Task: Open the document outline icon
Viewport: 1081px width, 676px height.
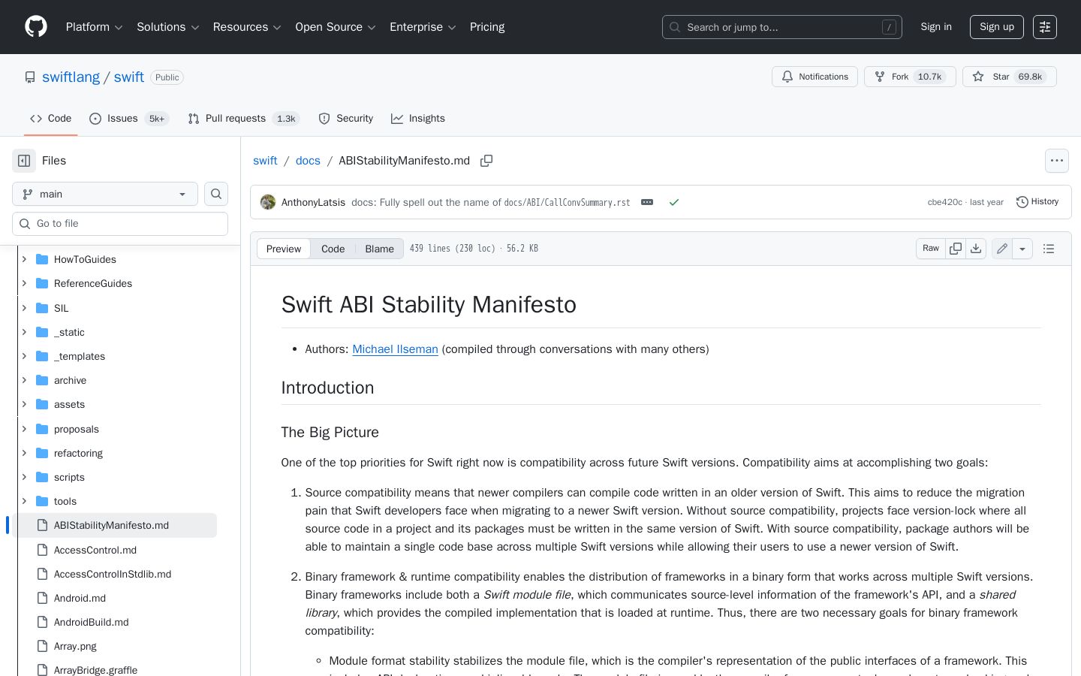Action: coord(1049,249)
